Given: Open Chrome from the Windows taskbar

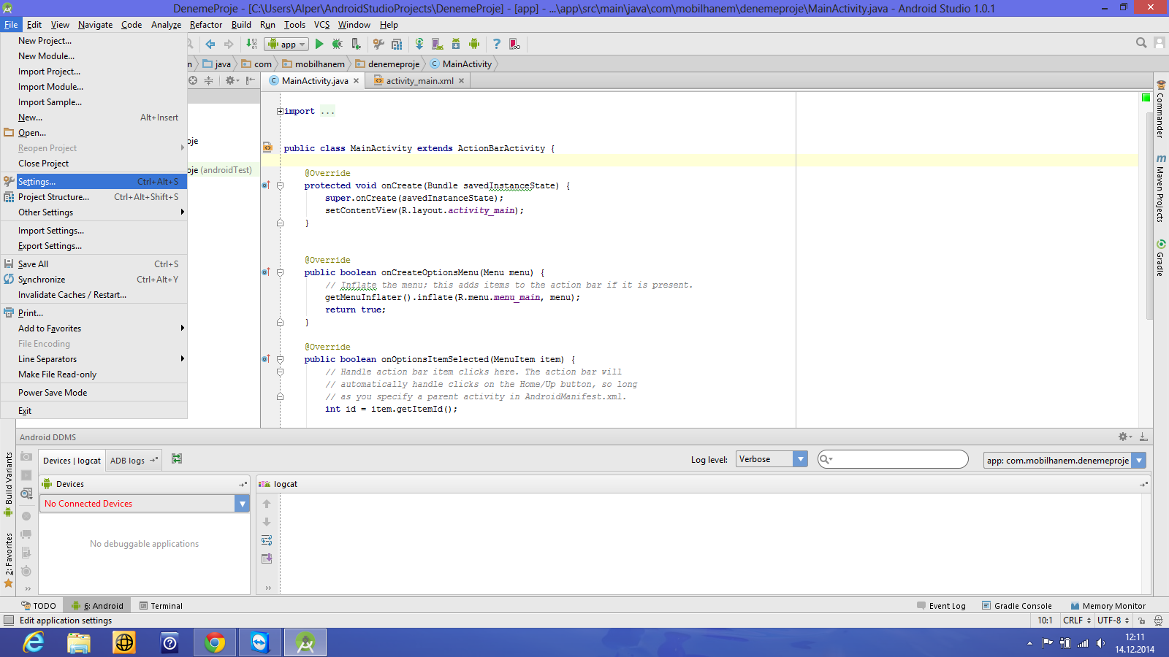Looking at the screenshot, I should click(x=215, y=642).
